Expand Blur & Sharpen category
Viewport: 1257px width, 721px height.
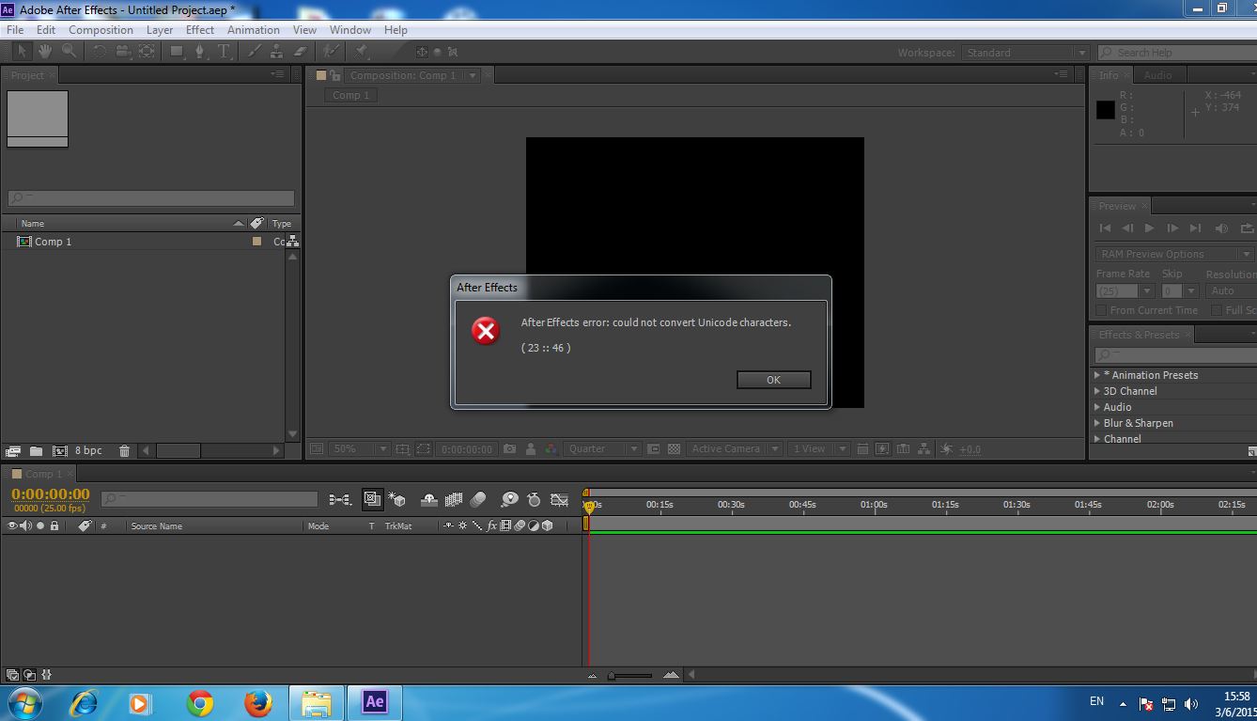point(1097,423)
